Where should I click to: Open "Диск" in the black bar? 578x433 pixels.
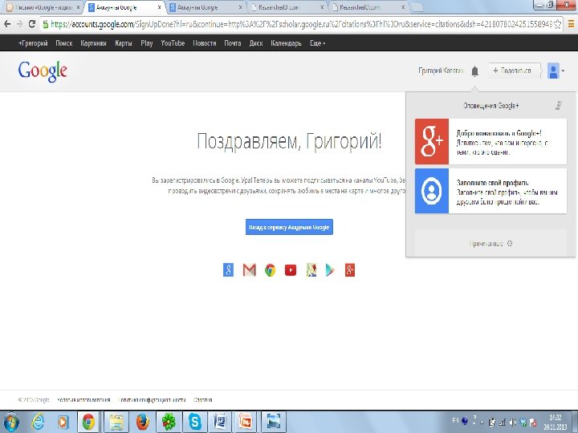(256, 43)
